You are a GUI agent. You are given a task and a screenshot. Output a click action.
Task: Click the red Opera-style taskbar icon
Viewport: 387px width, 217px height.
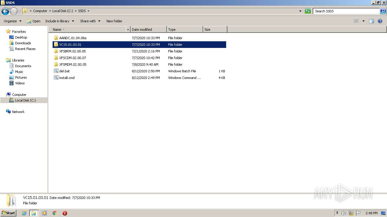click(x=65, y=213)
